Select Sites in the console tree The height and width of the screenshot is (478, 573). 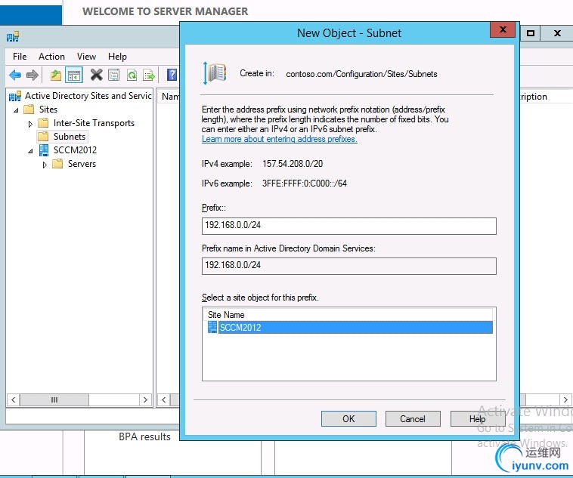pos(48,109)
